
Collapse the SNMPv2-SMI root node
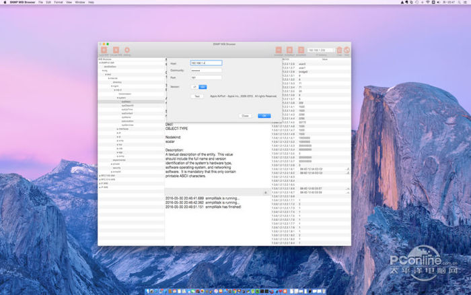coord(101,63)
